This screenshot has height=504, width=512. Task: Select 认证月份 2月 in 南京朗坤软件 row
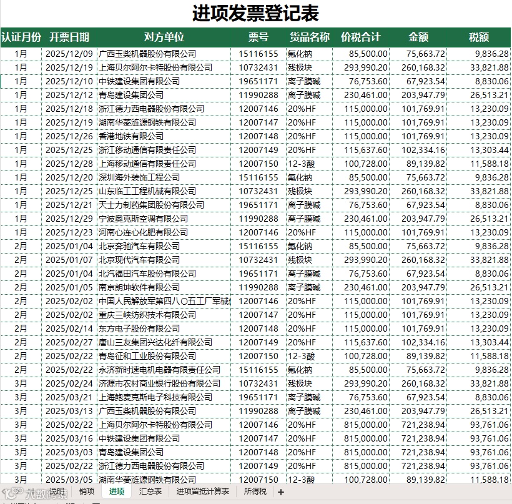coord(21,287)
